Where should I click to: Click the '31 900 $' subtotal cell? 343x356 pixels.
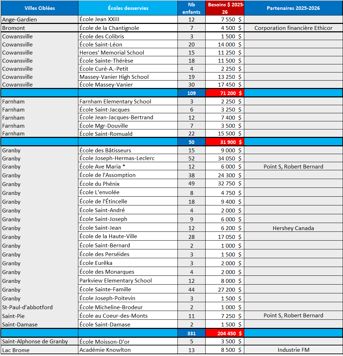(x=225, y=142)
